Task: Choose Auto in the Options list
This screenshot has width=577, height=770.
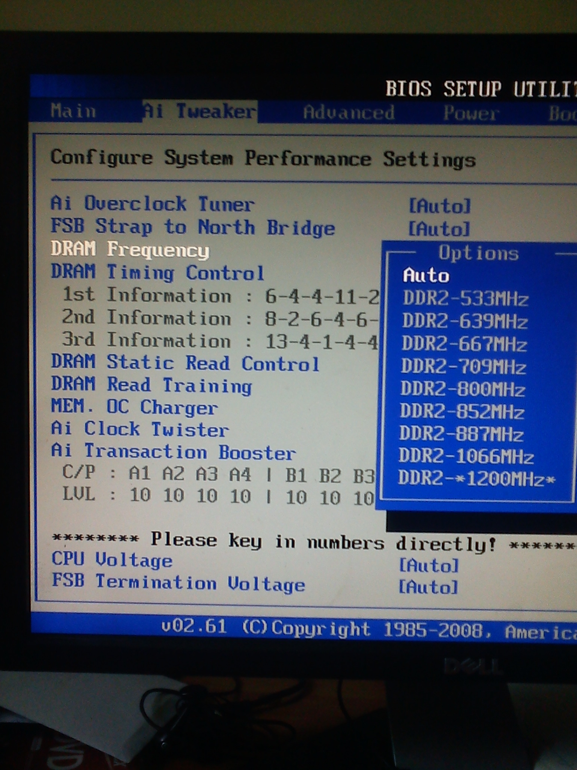Action: click(x=426, y=275)
